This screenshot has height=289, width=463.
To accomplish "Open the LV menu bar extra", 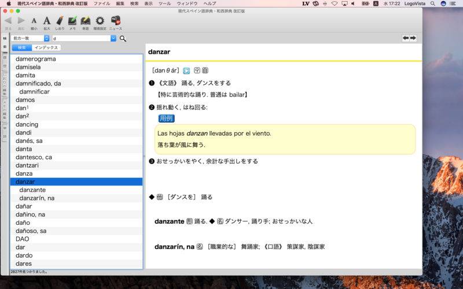I will point(306,3).
